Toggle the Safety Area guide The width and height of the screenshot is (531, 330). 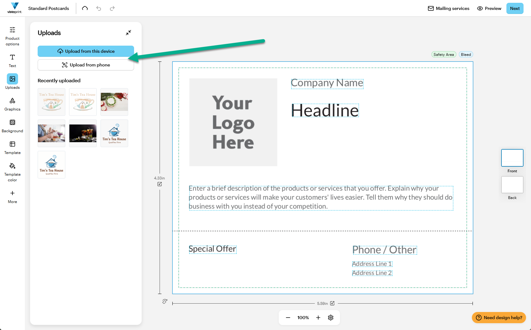click(444, 55)
